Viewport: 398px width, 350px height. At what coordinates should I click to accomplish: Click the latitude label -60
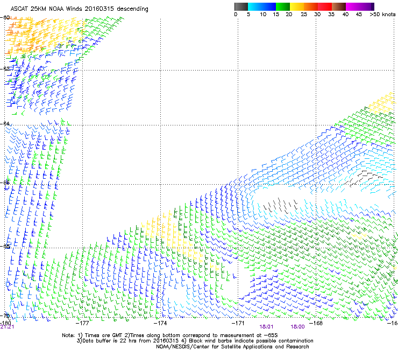tap(5, 18)
